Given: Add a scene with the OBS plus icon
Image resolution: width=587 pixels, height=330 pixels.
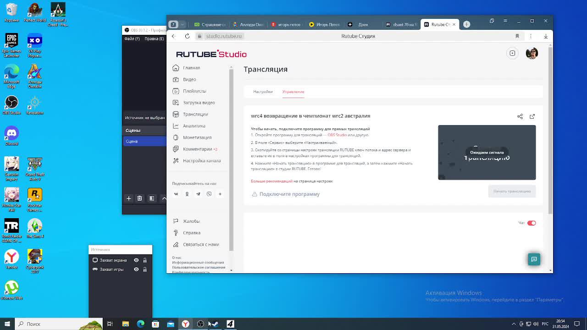Looking at the screenshot, I should click(x=128, y=198).
